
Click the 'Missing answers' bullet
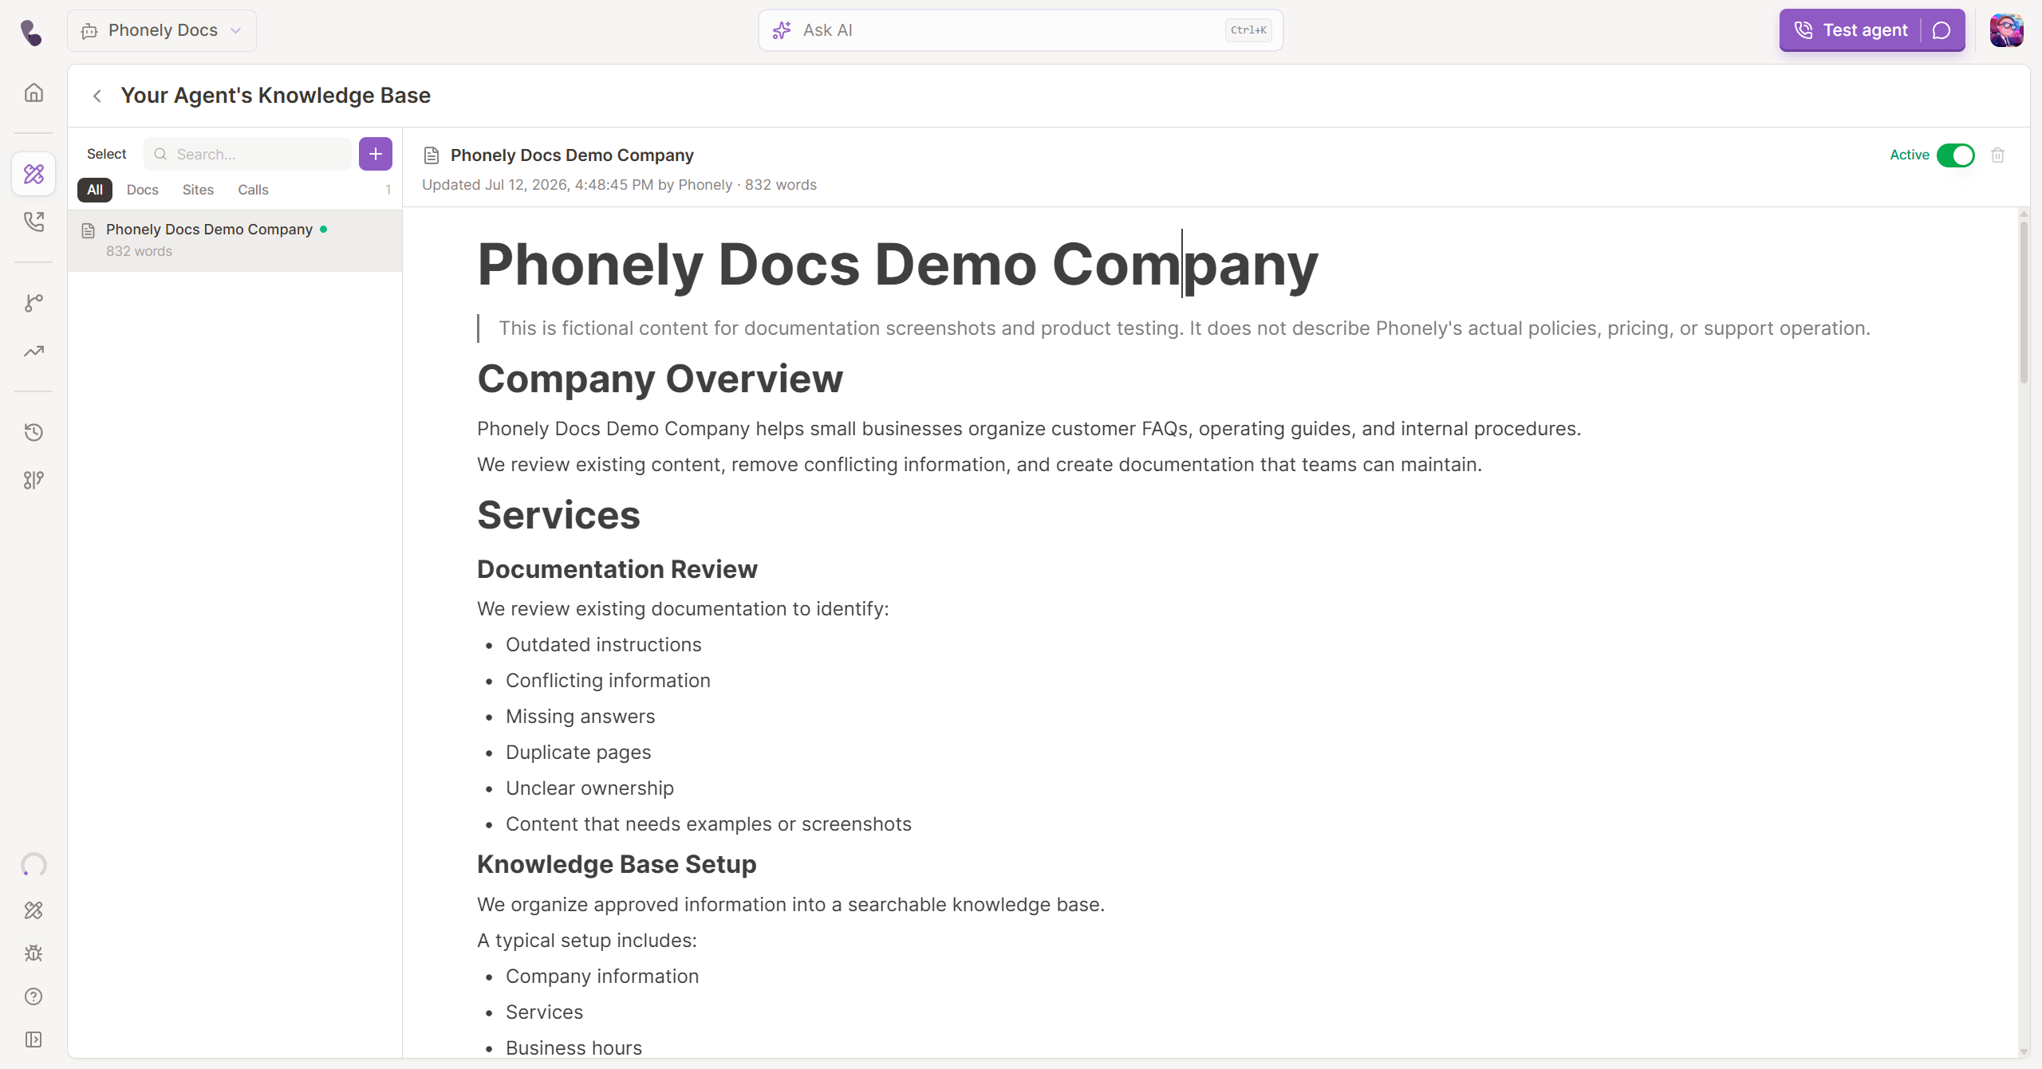[x=581, y=717]
